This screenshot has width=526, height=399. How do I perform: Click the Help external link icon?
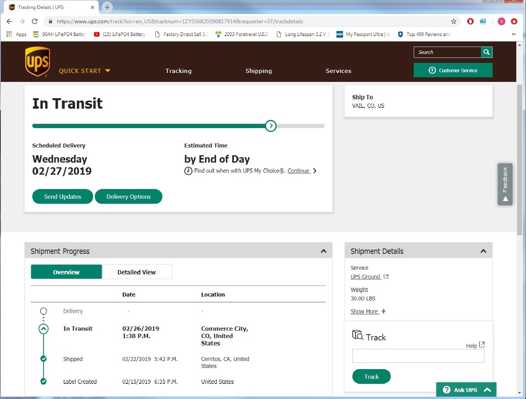coord(482,345)
